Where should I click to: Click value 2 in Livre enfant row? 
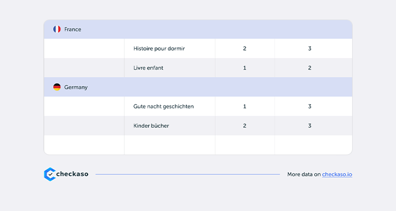(x=309, y=68)
